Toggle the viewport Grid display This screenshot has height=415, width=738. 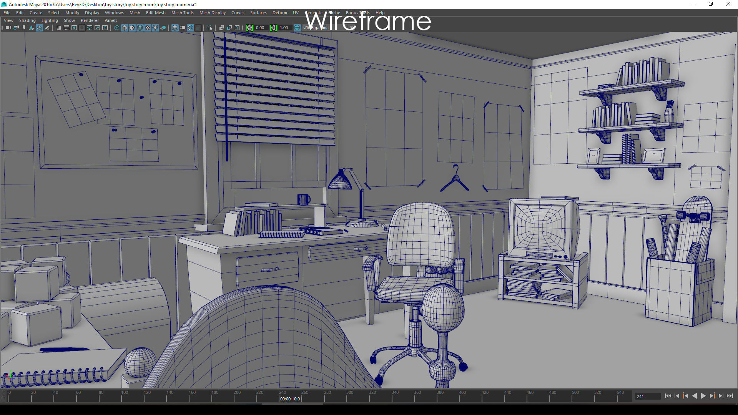[x=59, y=28]
